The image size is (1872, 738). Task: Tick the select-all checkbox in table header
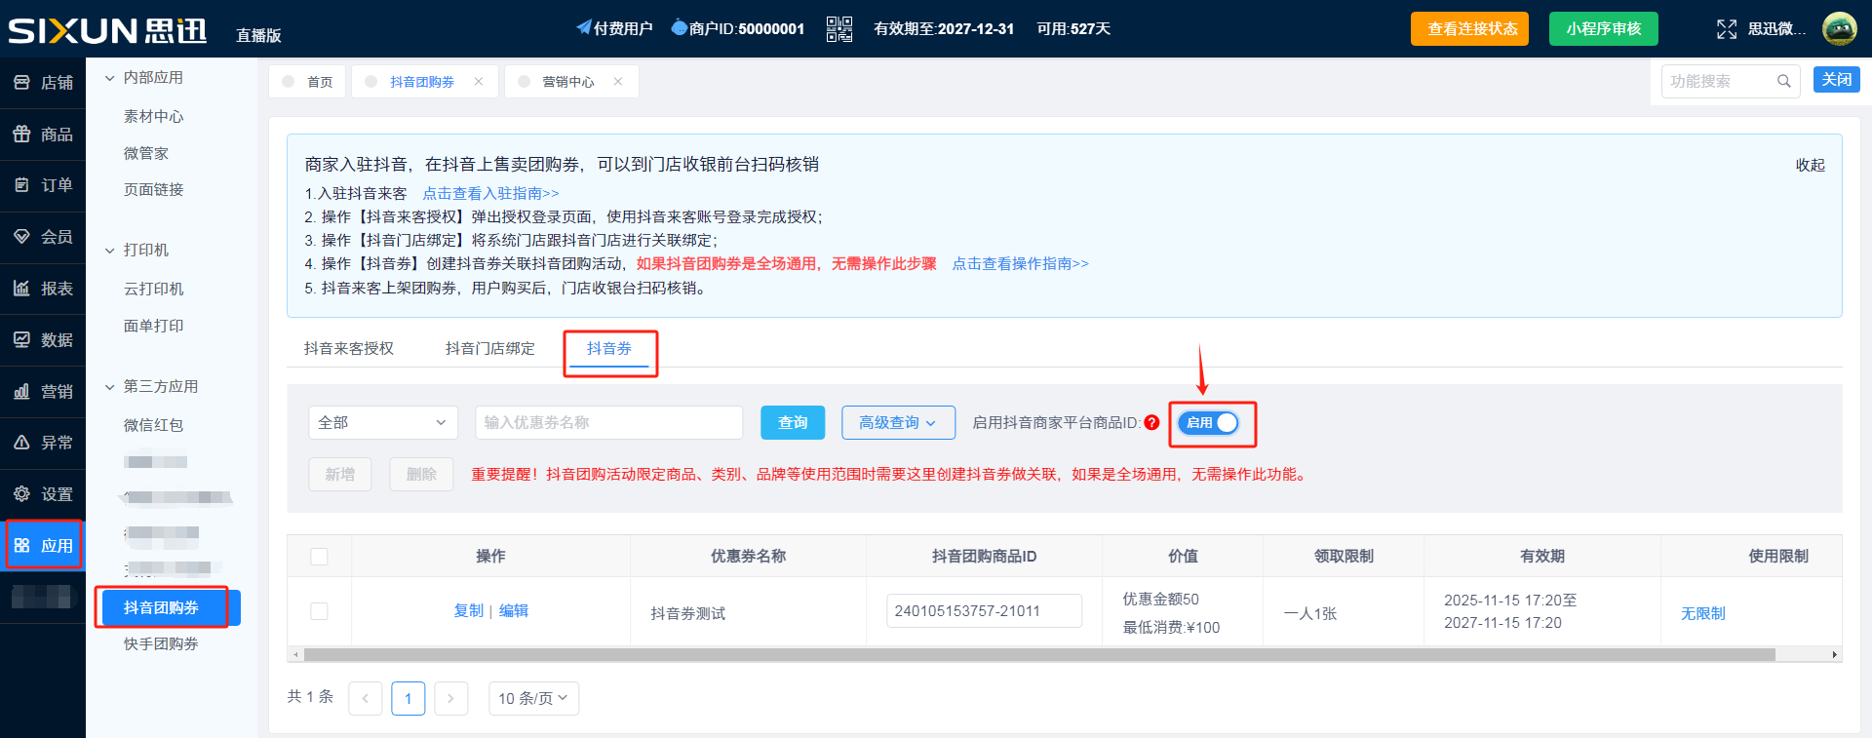[x=319, y=557]
